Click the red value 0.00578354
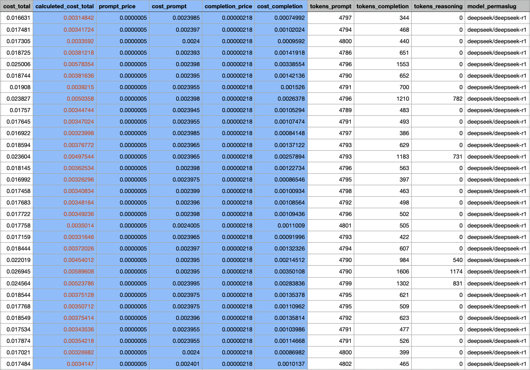 point(64,64)
